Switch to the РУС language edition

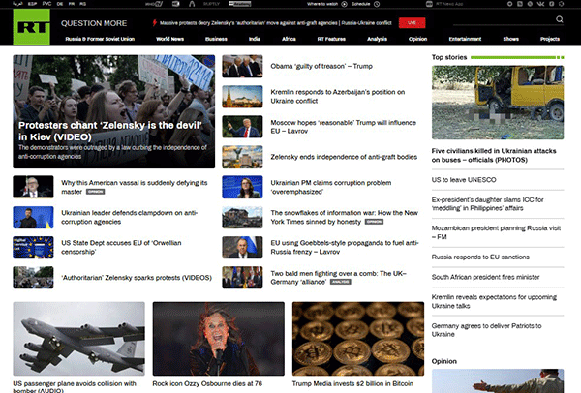click(46, 4)
